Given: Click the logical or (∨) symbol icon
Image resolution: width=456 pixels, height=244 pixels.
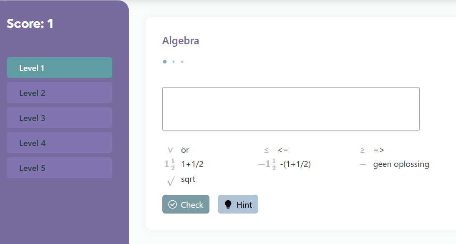Looking at the screenshot, I should click(x=170, y=150).
